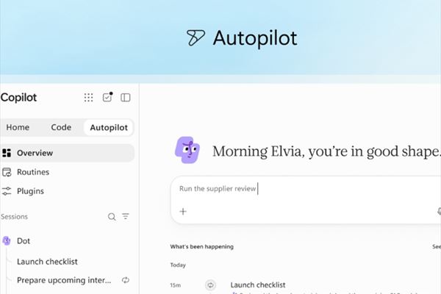
Task: Click the Overview dashboard icon
Action: coord(7,153)
